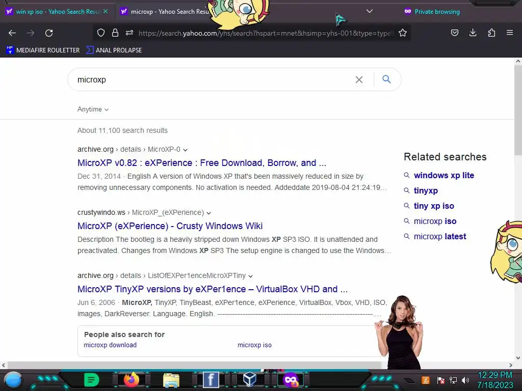This screenshot has width=522, height=391.
Task: Switch to 'win xp iso' search tab
Action: [x=57, y=11]
